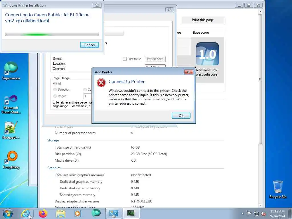Click the muted volume tray icon

point(263,214)
